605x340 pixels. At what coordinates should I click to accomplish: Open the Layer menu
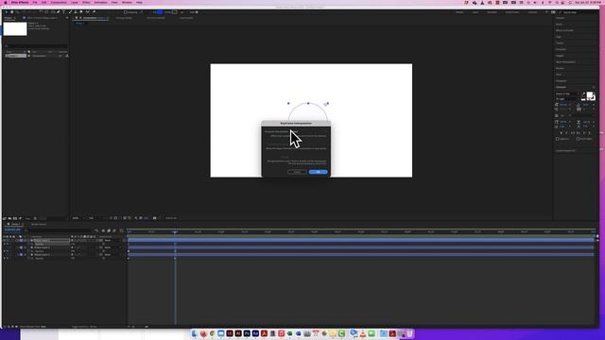(75, 2)
